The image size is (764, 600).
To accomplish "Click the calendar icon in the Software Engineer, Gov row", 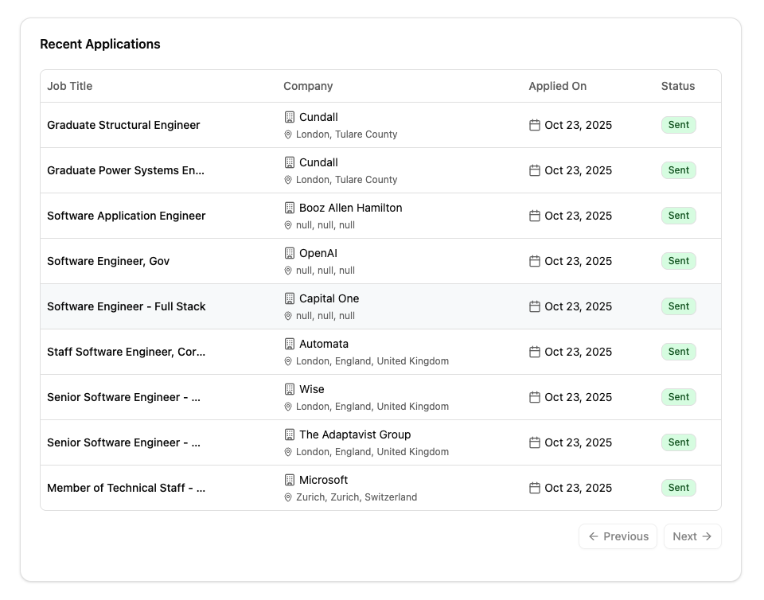I will (x=533, y=261).
